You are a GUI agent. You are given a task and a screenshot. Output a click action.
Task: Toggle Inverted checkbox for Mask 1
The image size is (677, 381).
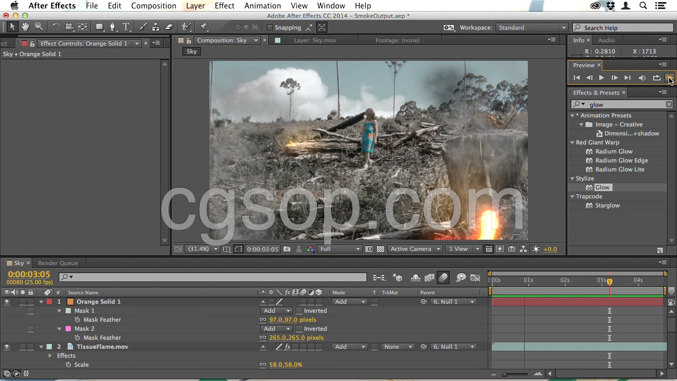coord(299,311)
